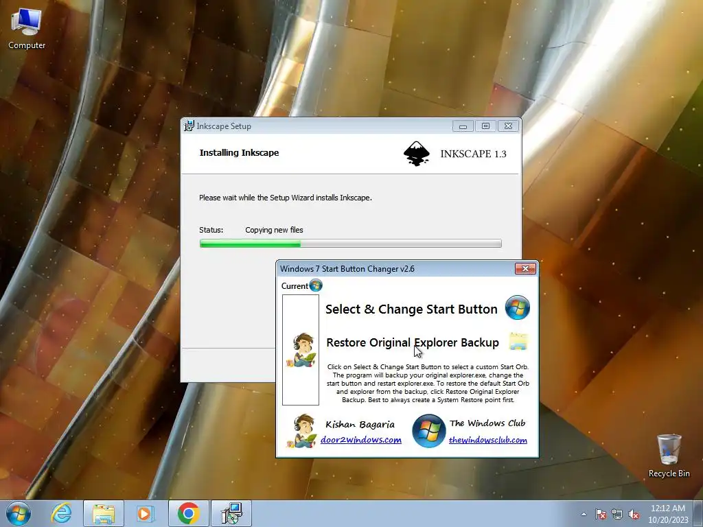Click the Windows orb beside Select & Change
The height and width of the screenshot is (527, 703).
[518, 307]
